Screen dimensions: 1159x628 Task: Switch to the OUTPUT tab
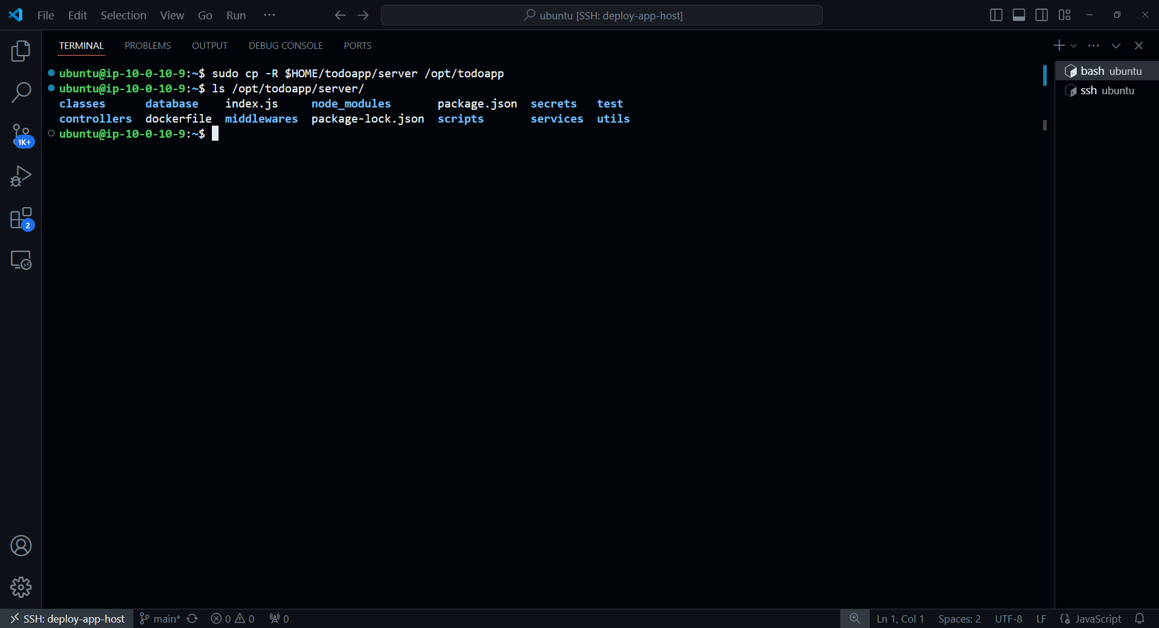click(209, 46)
